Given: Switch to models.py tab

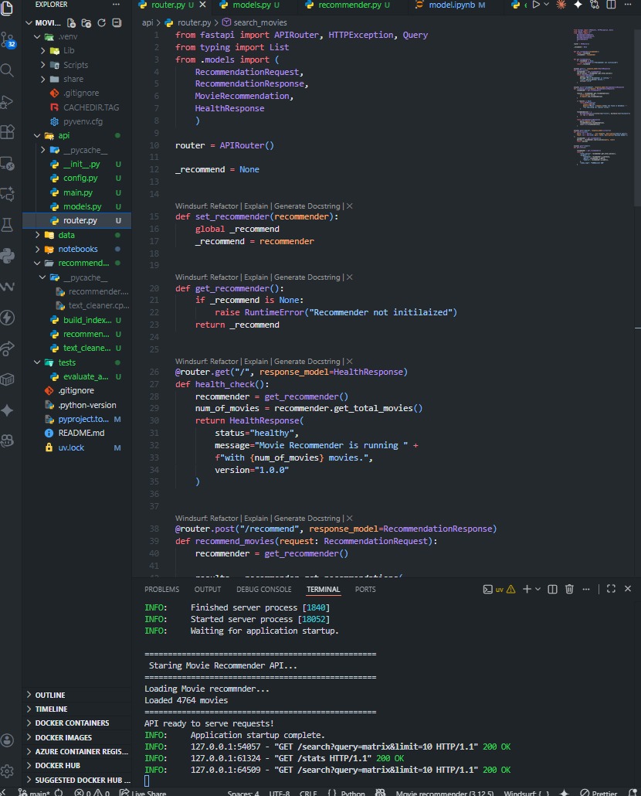Looking at the screenshot, I should coord(251,5).
